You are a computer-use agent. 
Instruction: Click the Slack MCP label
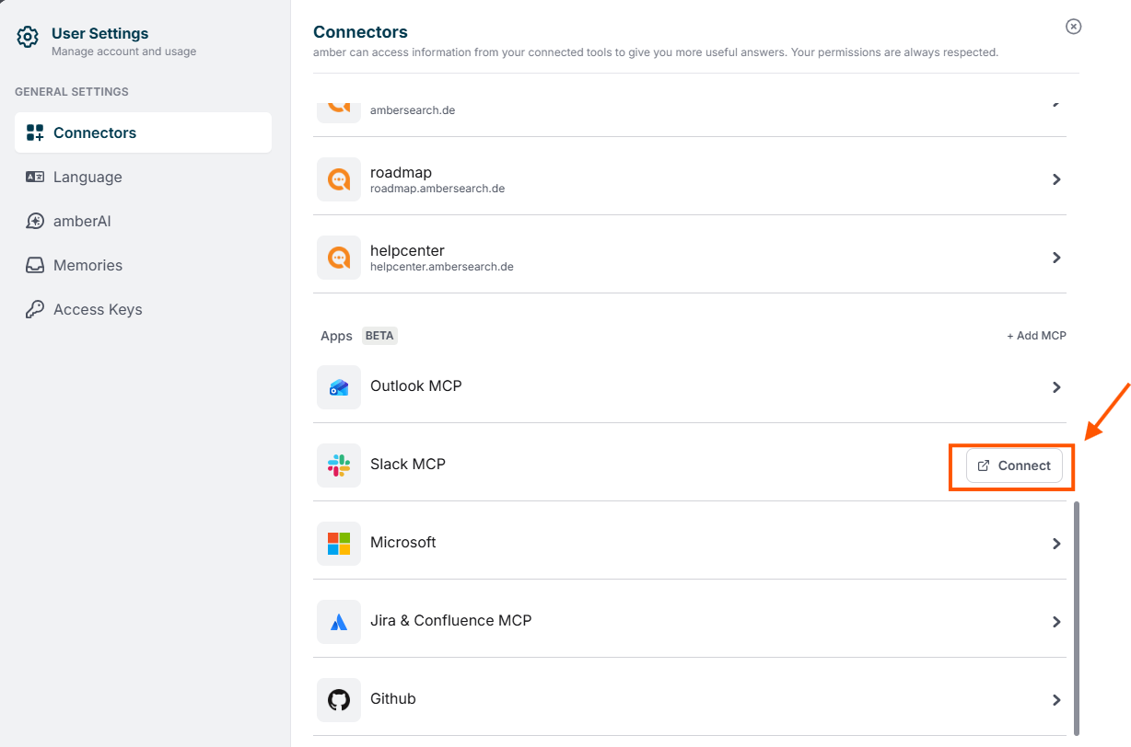point(408,464)
